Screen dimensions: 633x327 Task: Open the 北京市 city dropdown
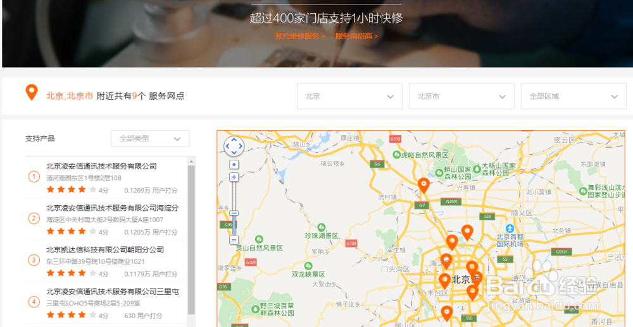tap(461, 96)
